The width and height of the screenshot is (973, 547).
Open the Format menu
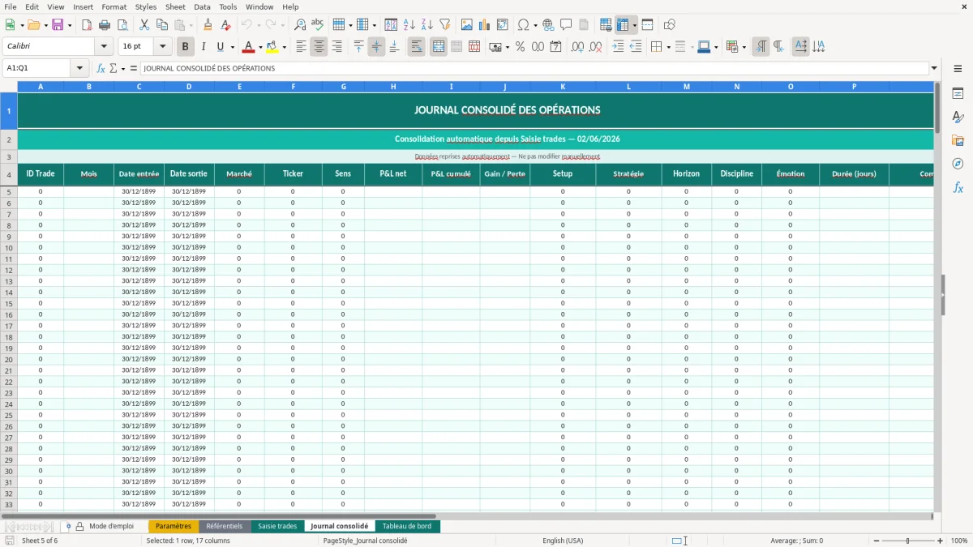coord(114,6)
